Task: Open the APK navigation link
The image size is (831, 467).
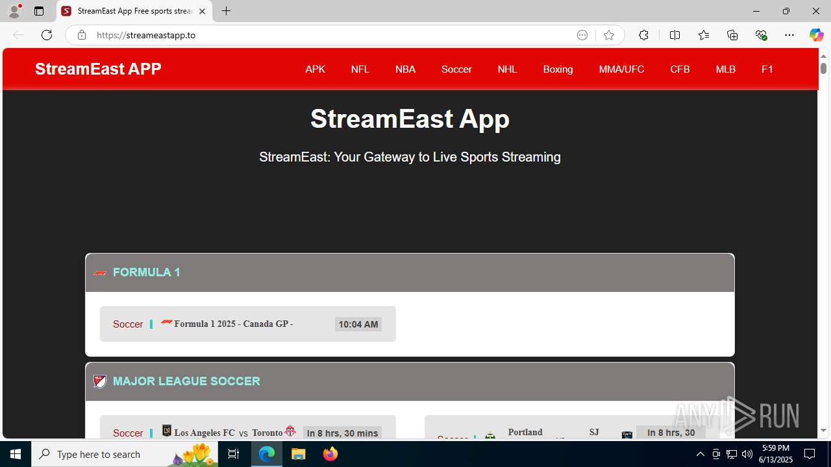Action: (315, 69)
